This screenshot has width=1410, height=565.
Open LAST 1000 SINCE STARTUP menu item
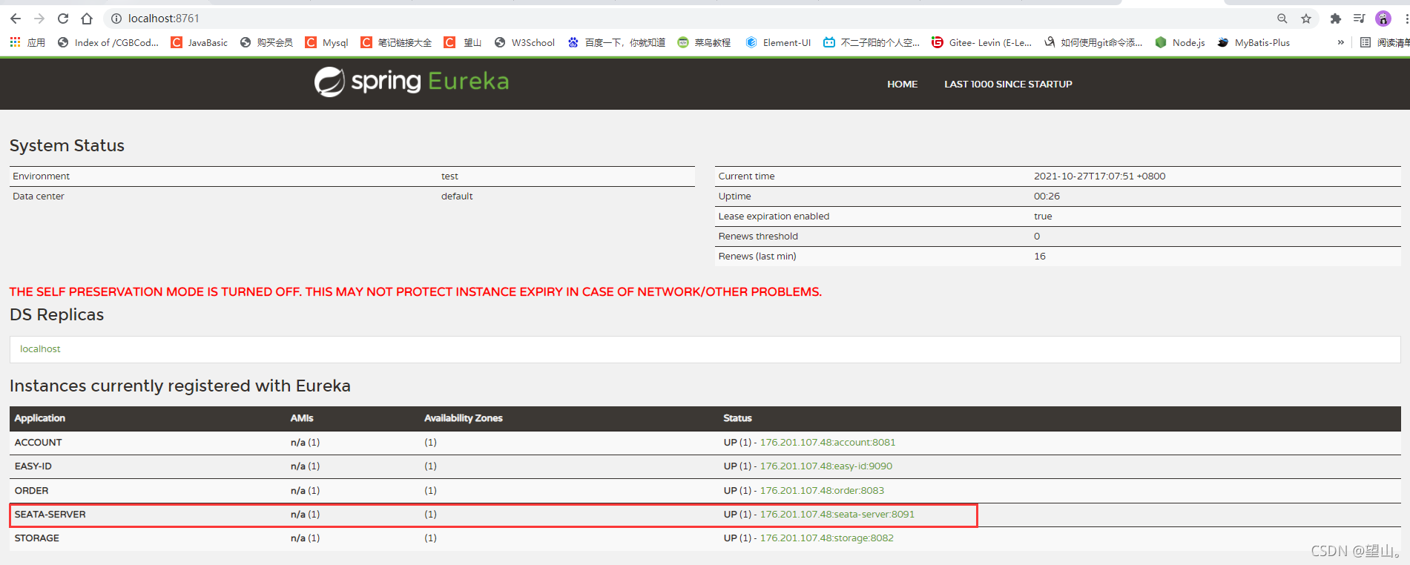pyautogui.click(x=1008, y=85)
